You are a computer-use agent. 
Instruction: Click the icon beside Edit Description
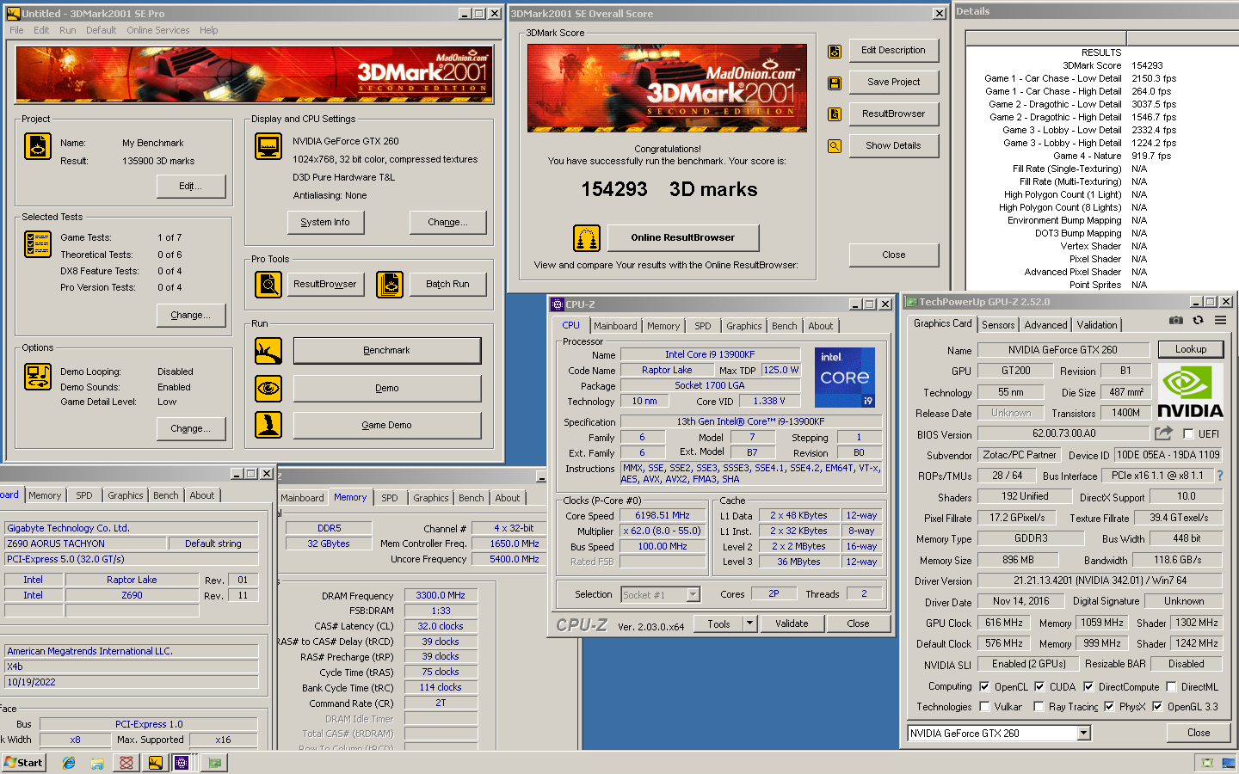click(x=835, y=52)
